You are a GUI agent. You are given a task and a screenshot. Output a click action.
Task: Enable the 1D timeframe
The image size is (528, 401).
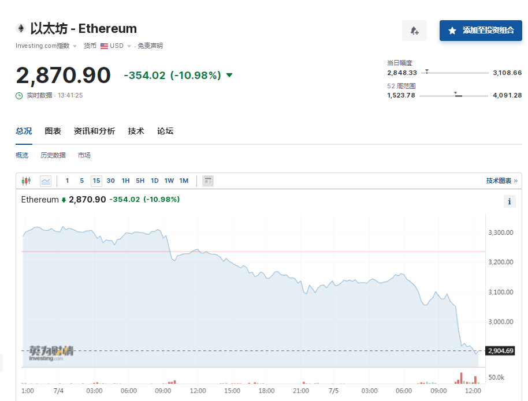[154, 180]
